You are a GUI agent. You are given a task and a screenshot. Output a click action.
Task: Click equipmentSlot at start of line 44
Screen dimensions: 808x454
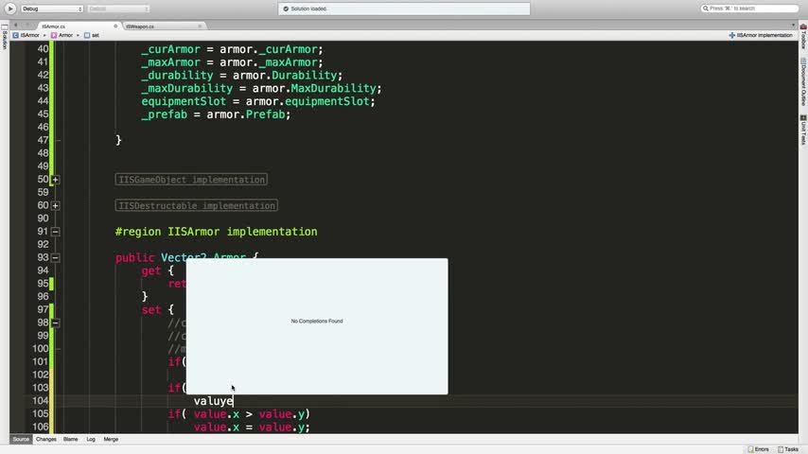(184, 101)
